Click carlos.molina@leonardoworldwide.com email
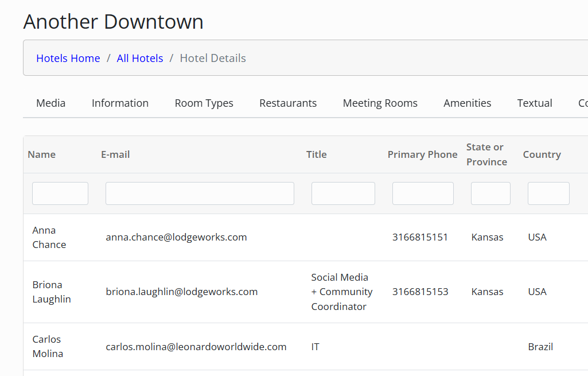This screenshot has width=588, height=376. click(x=196, y=347)
